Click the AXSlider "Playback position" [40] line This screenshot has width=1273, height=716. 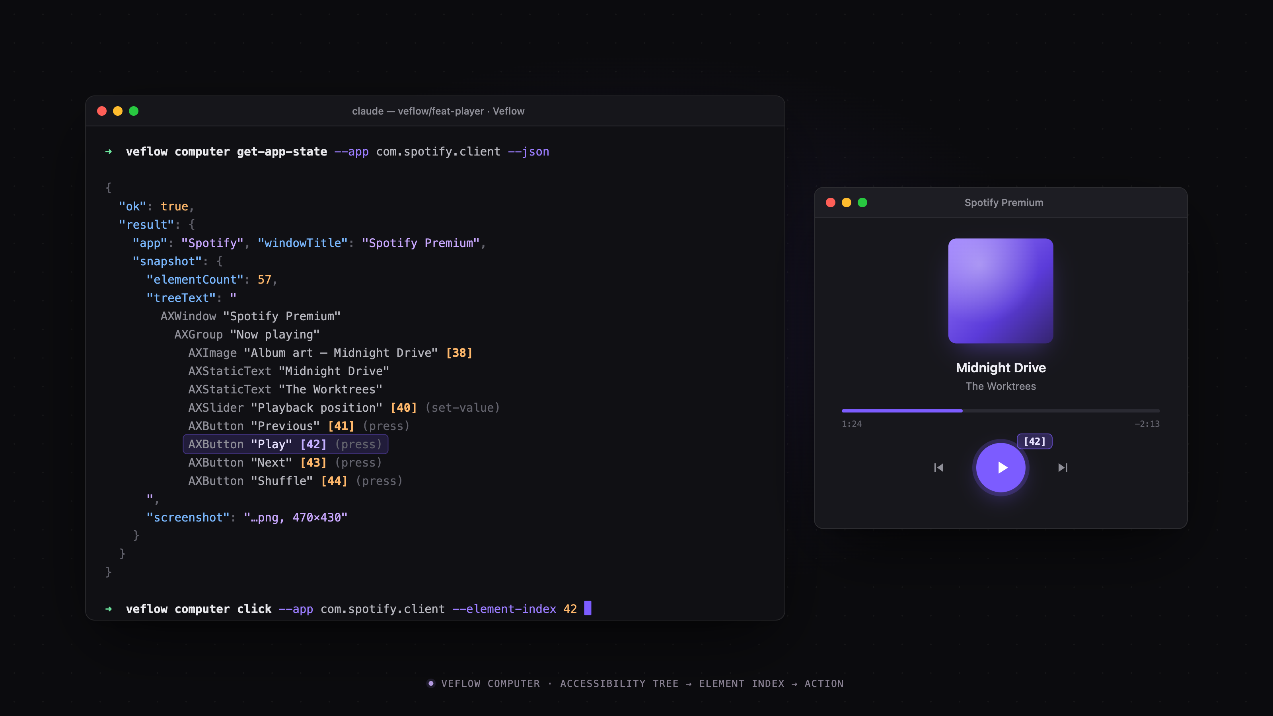344,408
